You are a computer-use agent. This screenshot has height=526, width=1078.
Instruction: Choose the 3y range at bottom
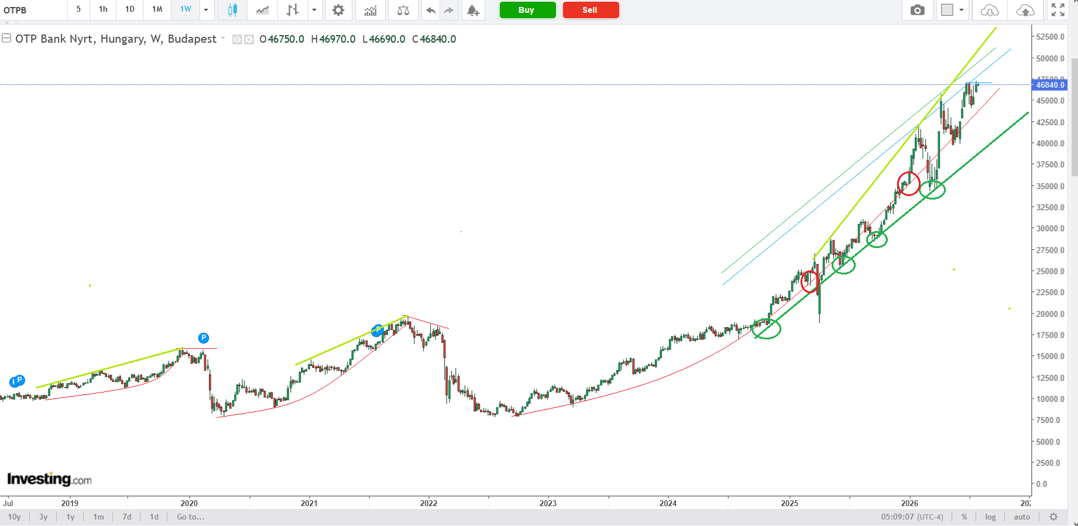[x=43, y=517]
